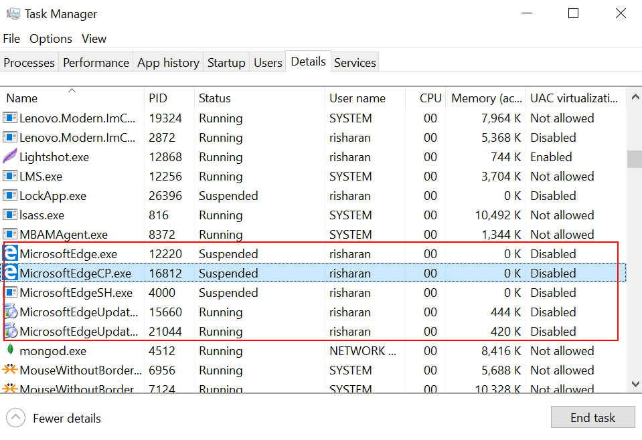Click the lsass.exe process icon
Screen dimensions: 642x440
10,215
